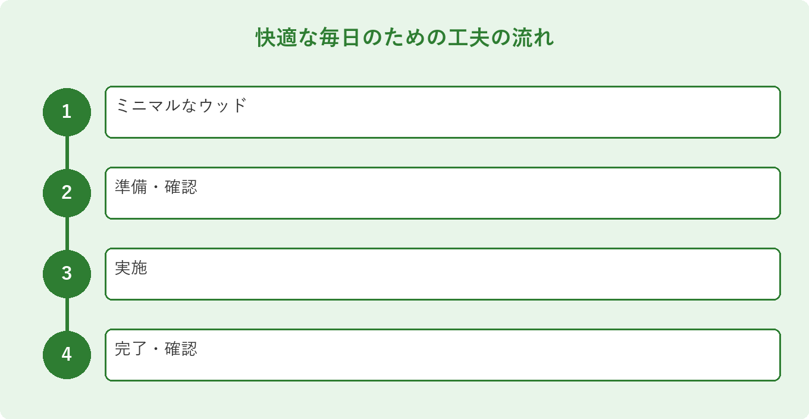Click the green circle numbered 3
The image size is (809, 419).
(x=67, y=274)
